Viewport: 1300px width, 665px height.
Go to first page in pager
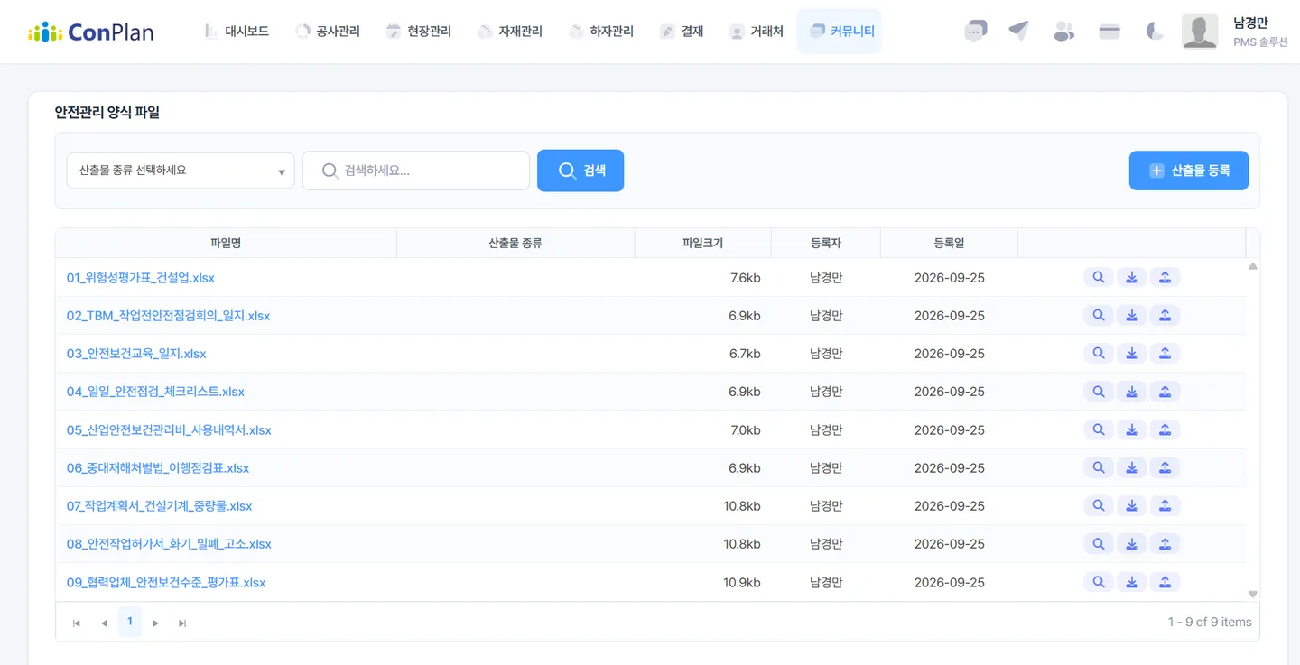[77, 623]
